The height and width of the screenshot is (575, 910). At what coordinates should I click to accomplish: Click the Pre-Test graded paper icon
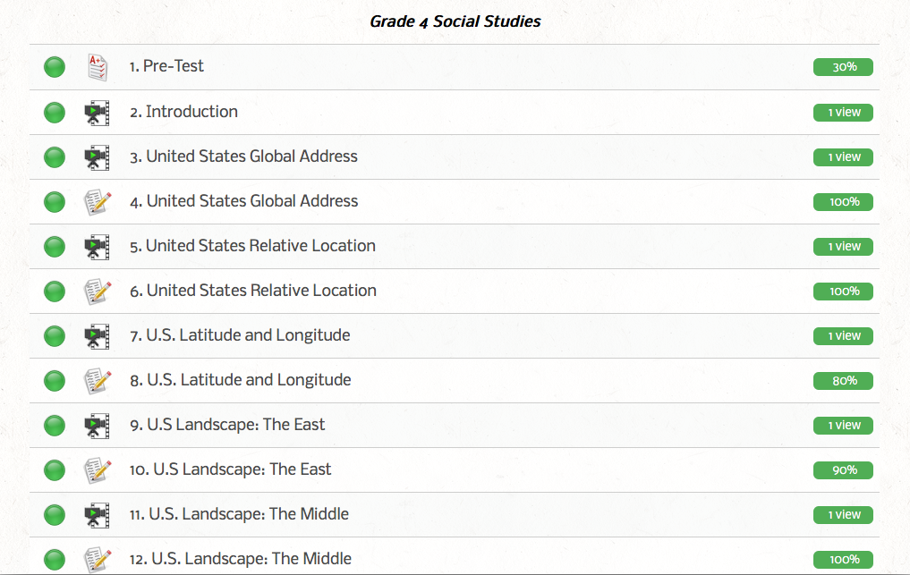tap(97, 67)
